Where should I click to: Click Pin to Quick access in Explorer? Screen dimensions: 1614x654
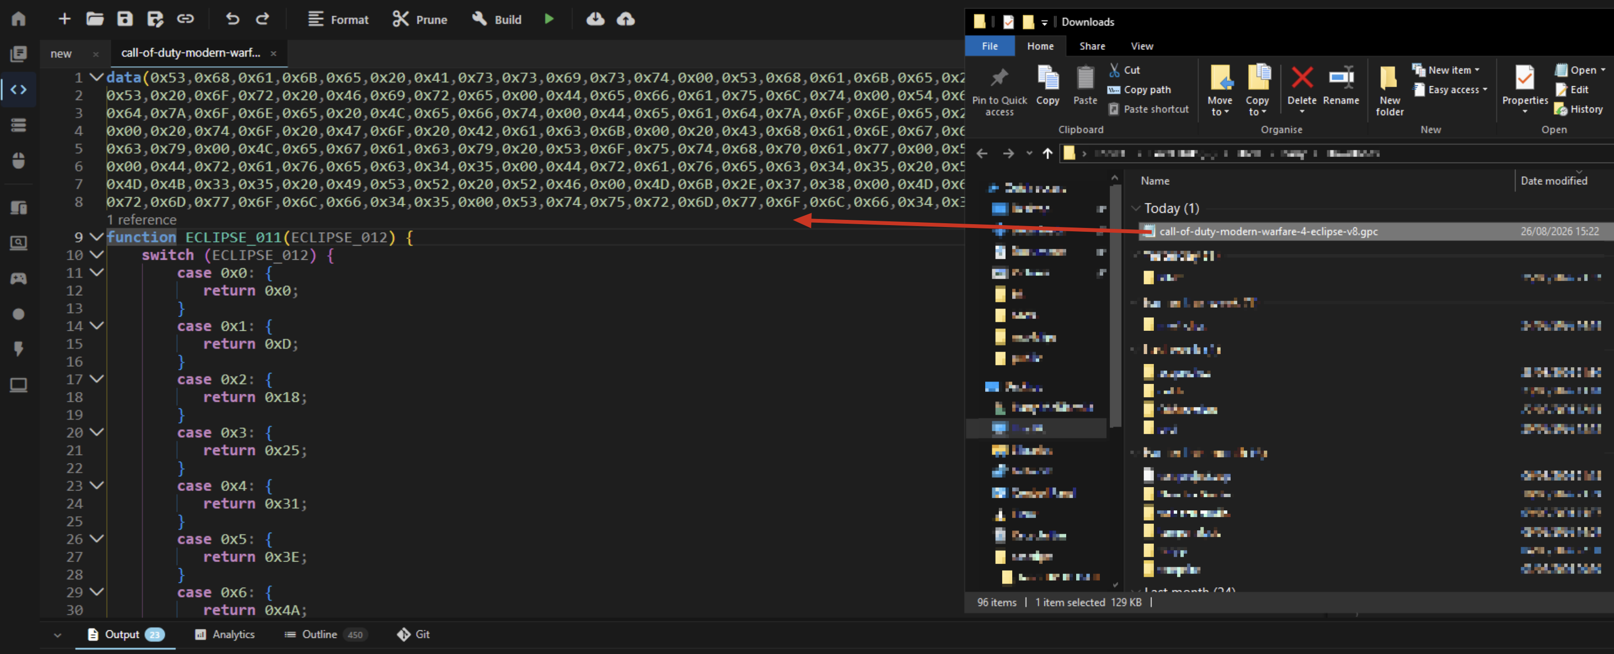pos(999,91)
